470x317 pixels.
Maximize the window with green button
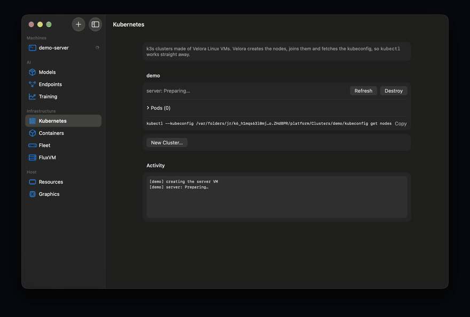click(x=49, y=25)
